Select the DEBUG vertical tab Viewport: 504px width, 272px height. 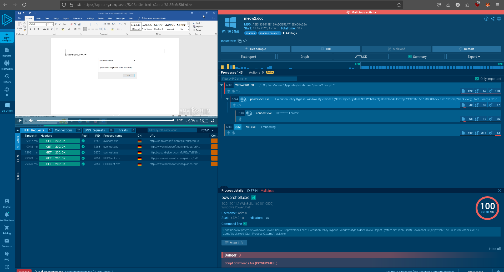coord(18,176)
